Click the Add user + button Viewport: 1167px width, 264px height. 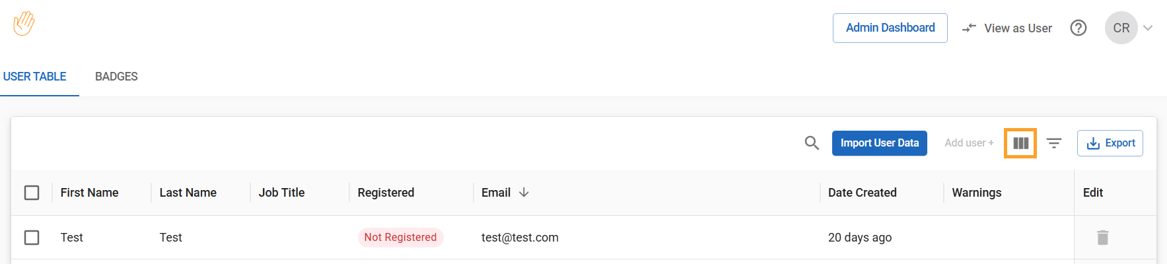pyautogui.click(x=969, y=143)
